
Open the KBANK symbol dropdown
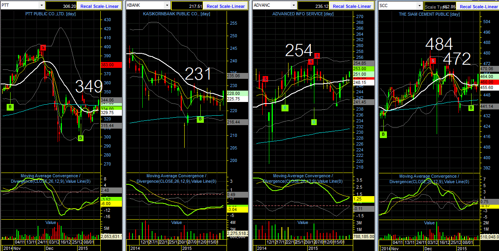point(167,6)
